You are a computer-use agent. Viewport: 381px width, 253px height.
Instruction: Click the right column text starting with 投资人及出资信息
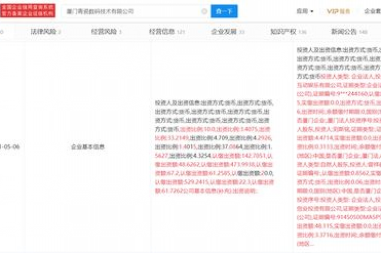click(x=339, y=147)
